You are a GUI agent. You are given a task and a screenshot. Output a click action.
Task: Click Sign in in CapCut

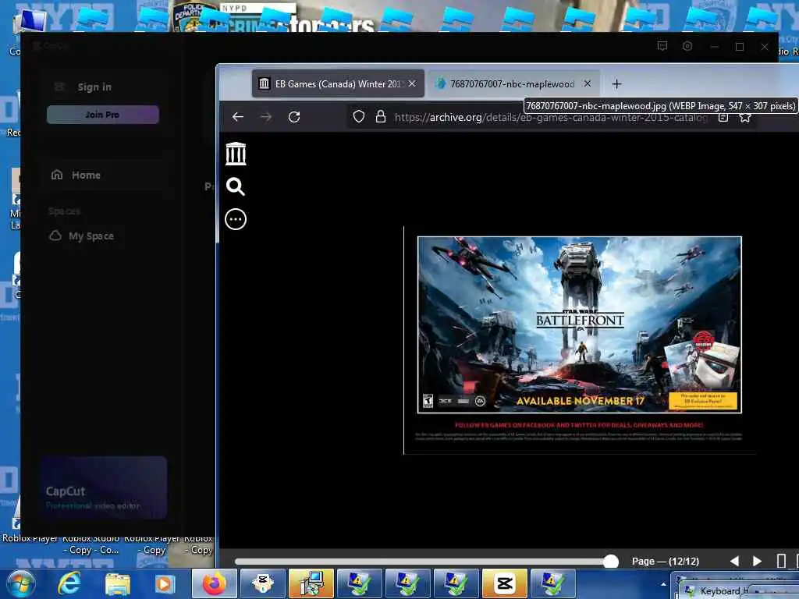tap(94, 87)
